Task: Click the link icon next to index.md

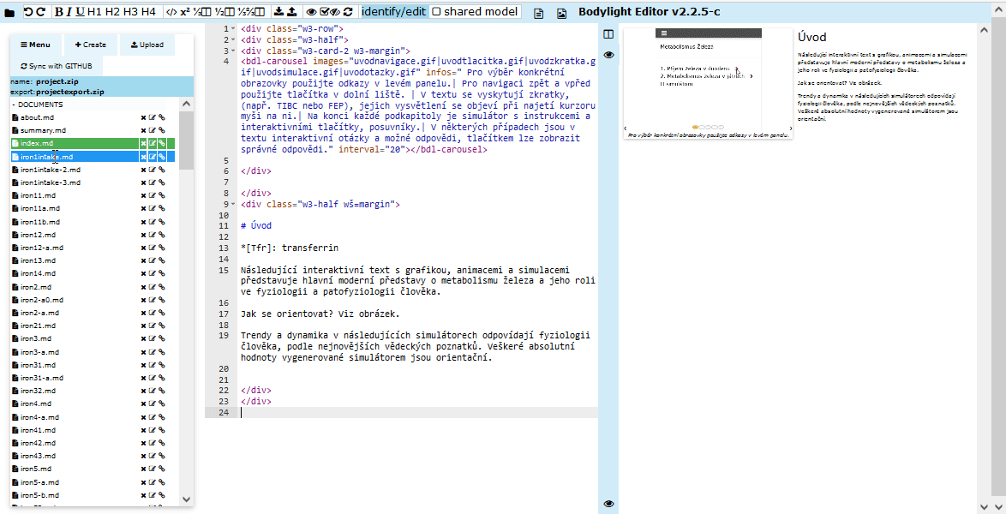Action: 162,143
